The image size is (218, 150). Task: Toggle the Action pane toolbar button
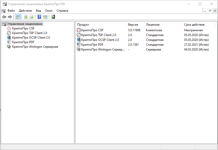(45, 17)
